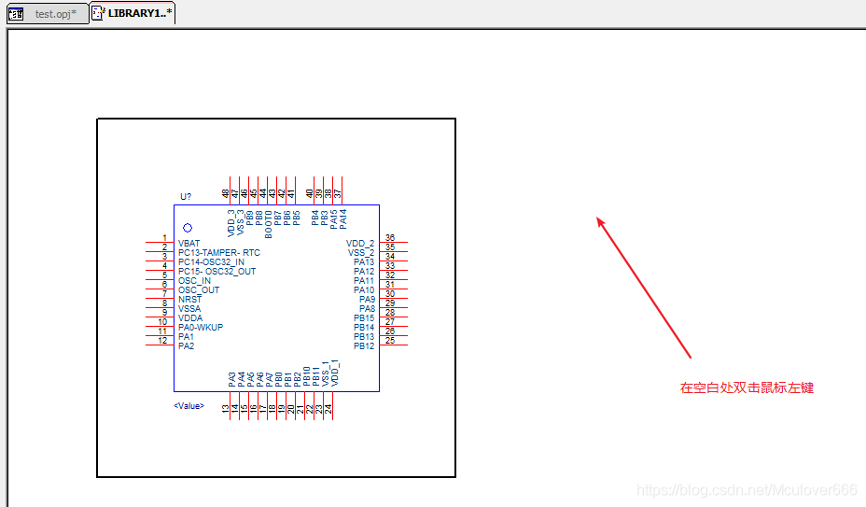Click the <Value> placeholder text
Screen dimensions: 866x507
click(189, 406)
